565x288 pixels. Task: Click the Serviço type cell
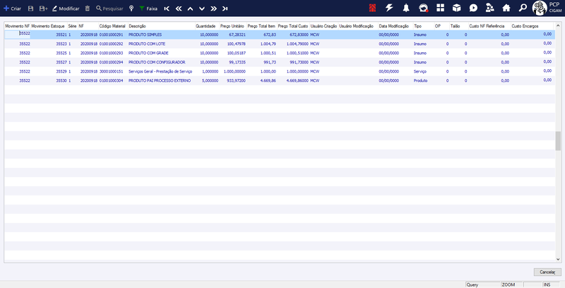click(x=420, y=71)
